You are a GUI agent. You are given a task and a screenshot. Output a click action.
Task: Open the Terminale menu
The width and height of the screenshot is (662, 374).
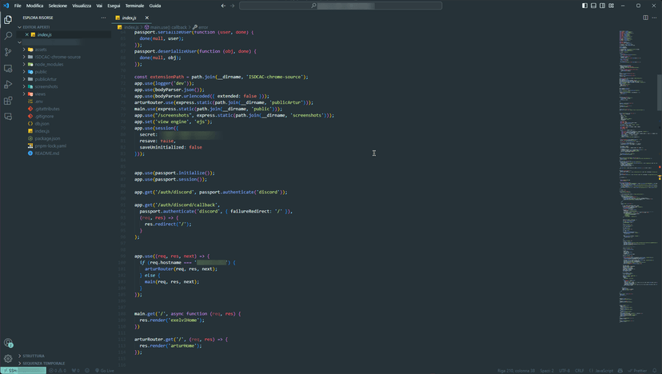[134, 6]
